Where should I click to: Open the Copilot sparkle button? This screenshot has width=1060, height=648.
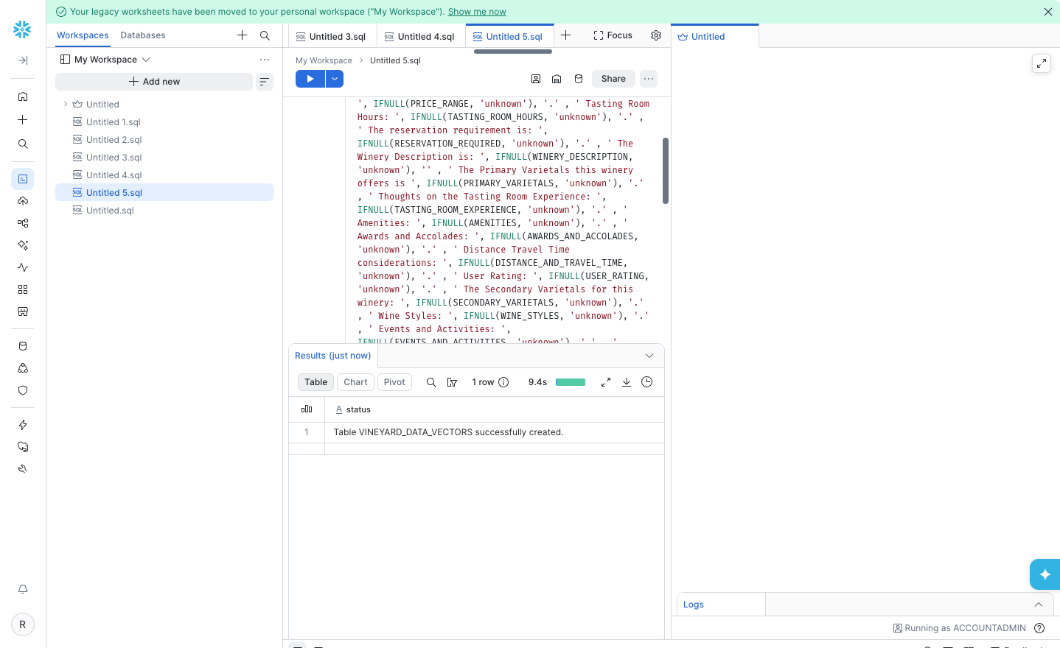[1045, 574]
